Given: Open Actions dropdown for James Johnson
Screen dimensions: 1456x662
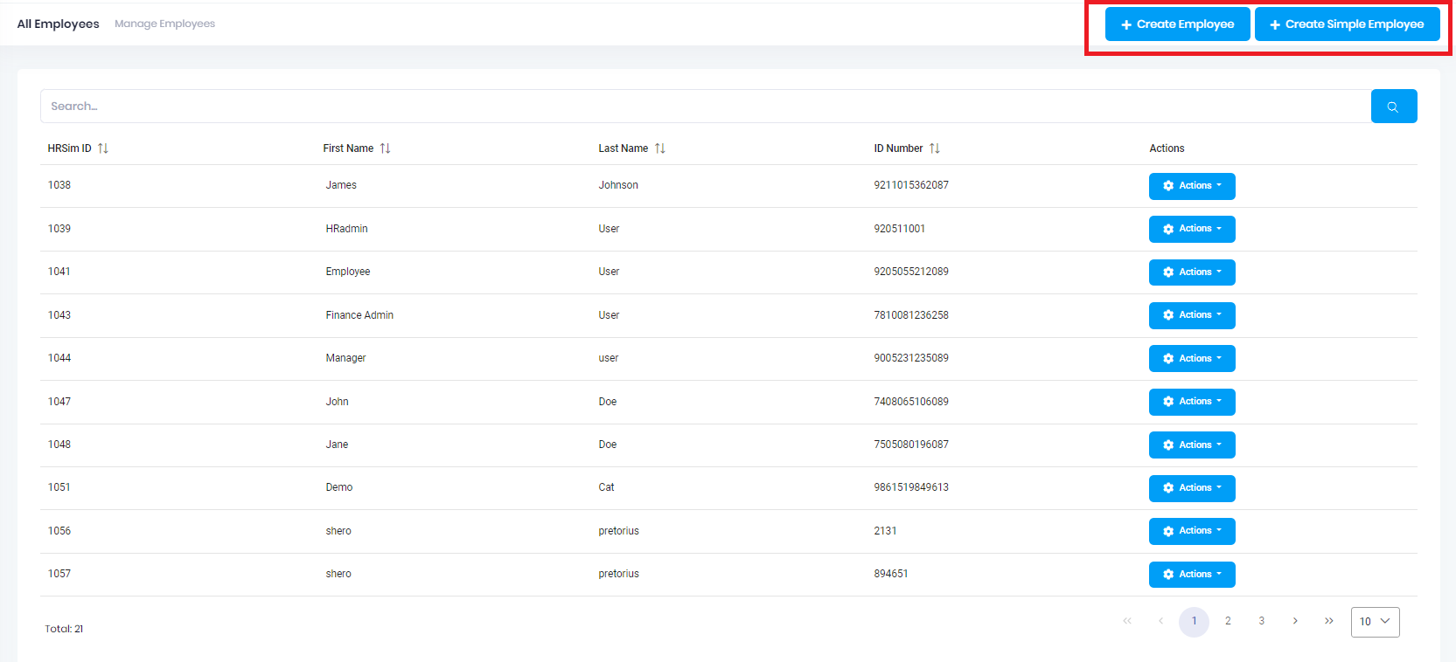Looking at the screenshot, I should [1192, 186].
